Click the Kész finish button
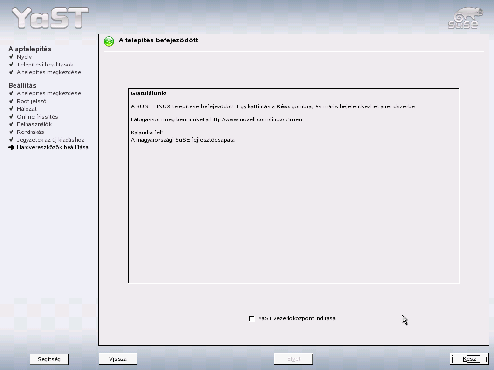Image resolution: width=494 pixels, height=370 pixels. tap(469, 359)
